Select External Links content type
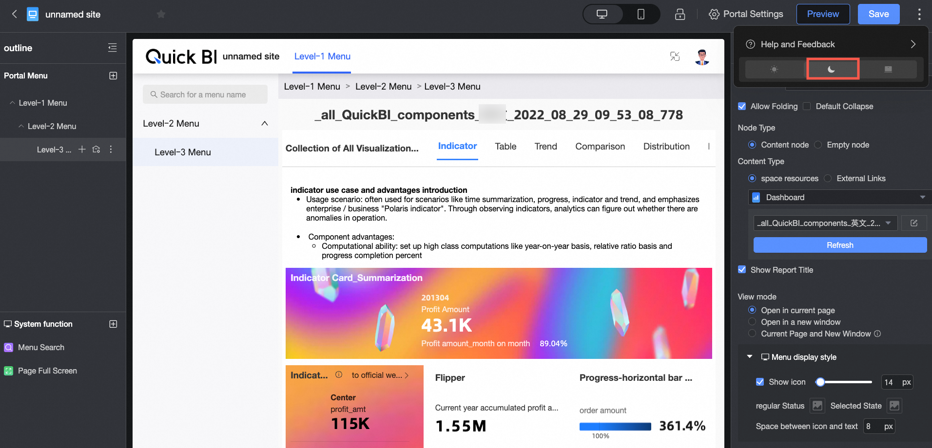 point(828,178)
